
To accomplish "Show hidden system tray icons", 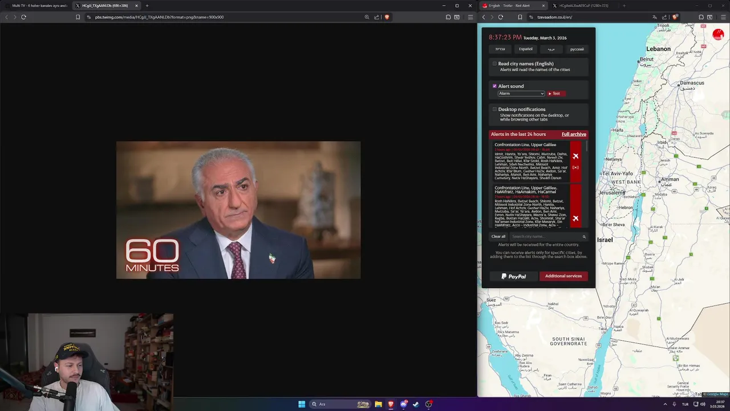I will [665, 404].
